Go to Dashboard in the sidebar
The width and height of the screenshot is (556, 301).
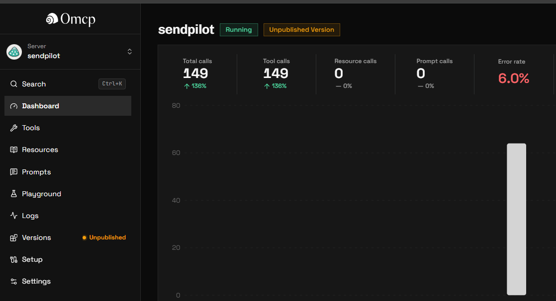coord(68,106)
